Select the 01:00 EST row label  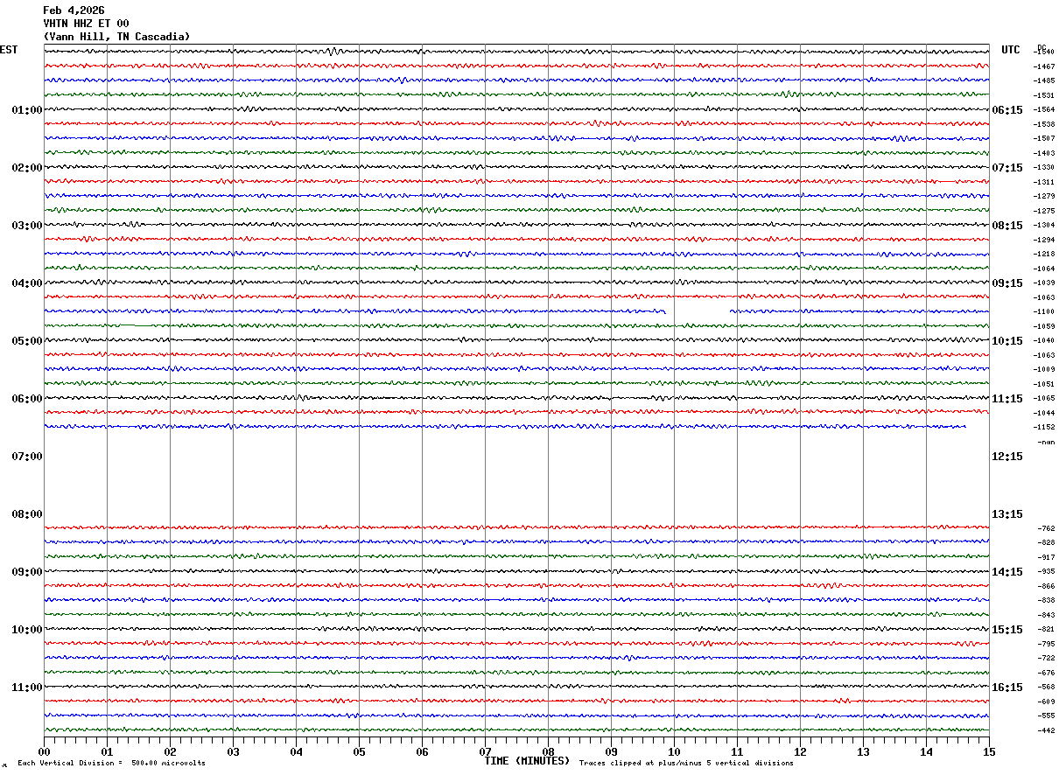coord(27,110)
